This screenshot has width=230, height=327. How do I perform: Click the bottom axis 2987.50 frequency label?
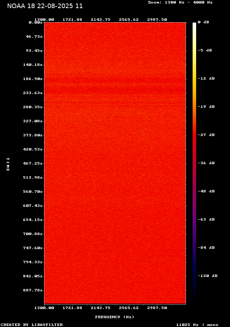coord(157,308)
